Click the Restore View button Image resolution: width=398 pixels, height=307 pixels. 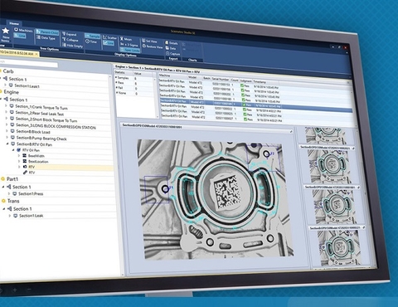(x=153, y=46)
